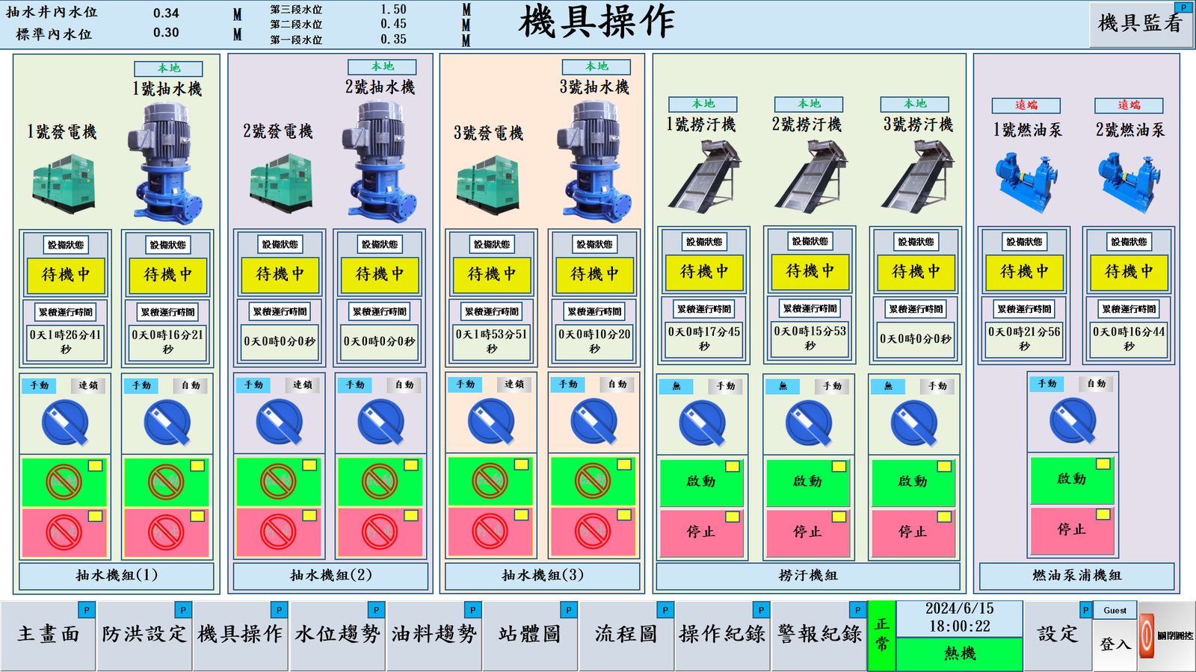Click the 1號抽水機 pump image

point(164,163)
